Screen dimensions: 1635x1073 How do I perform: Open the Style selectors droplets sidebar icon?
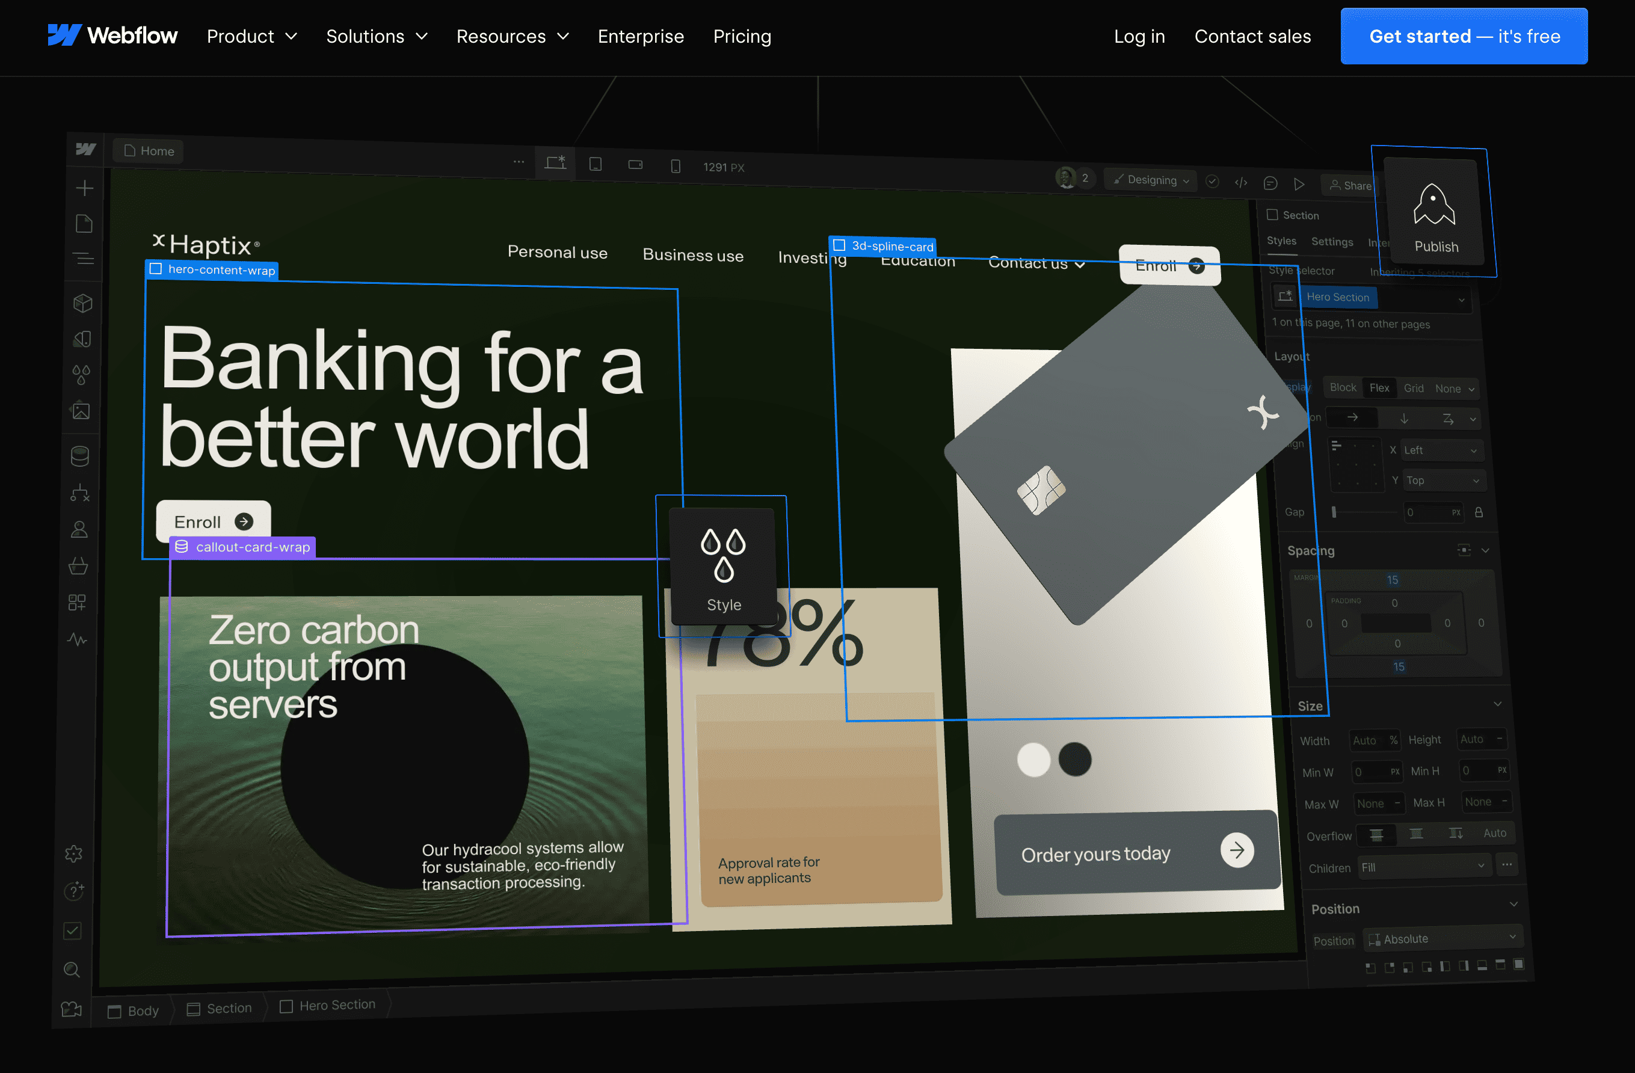pos(82,374)
